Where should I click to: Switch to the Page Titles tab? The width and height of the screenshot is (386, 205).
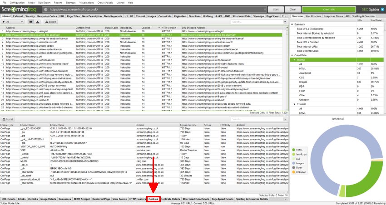click(x=74, y=16)
